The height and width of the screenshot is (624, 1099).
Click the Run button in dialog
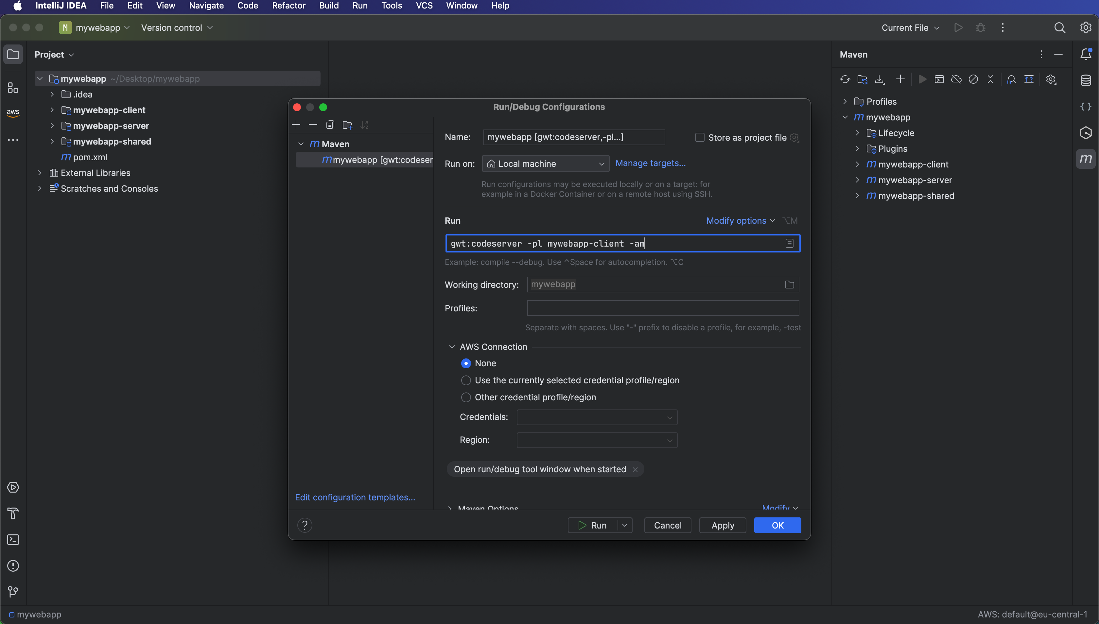pos(593,526)
